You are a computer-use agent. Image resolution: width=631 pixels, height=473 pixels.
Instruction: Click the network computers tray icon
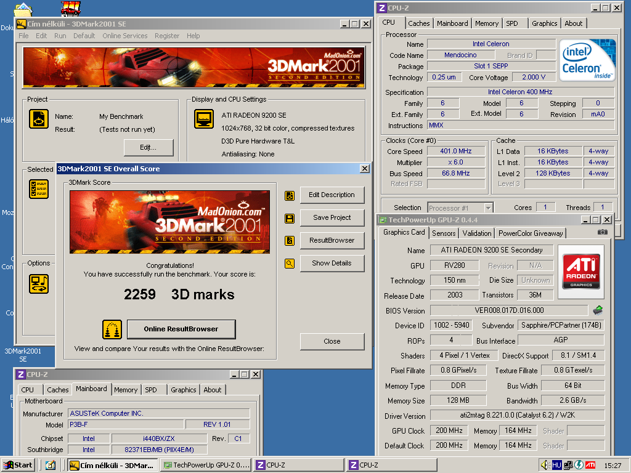(x=568, y=465)
